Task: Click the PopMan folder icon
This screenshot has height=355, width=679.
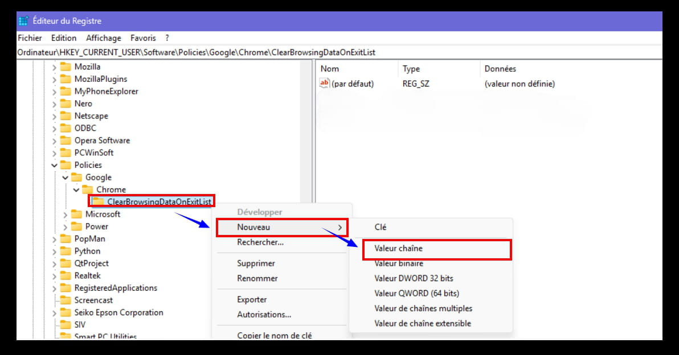Action: [x=66, y=239]
